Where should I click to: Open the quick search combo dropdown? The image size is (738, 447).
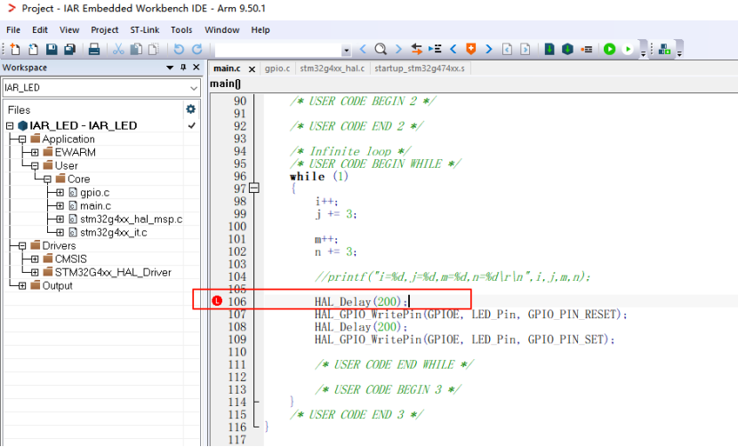click(x=346, y=50)
